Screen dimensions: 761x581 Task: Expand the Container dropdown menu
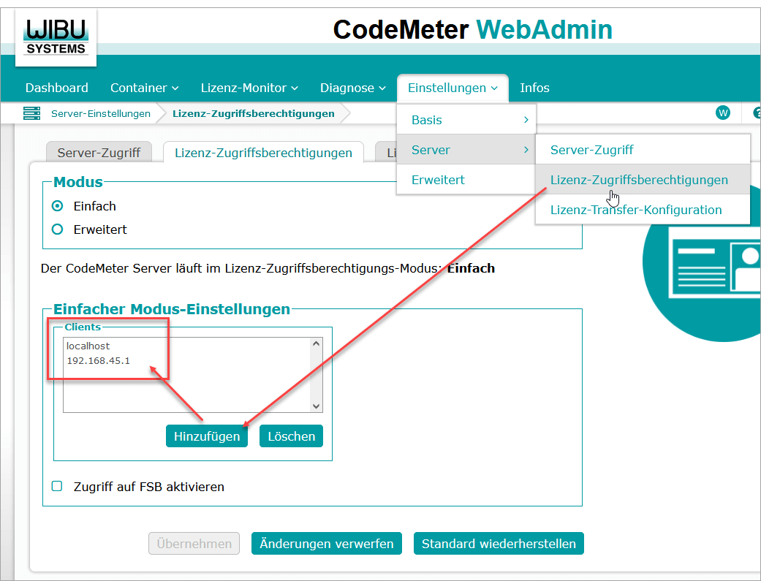point(145,88)
